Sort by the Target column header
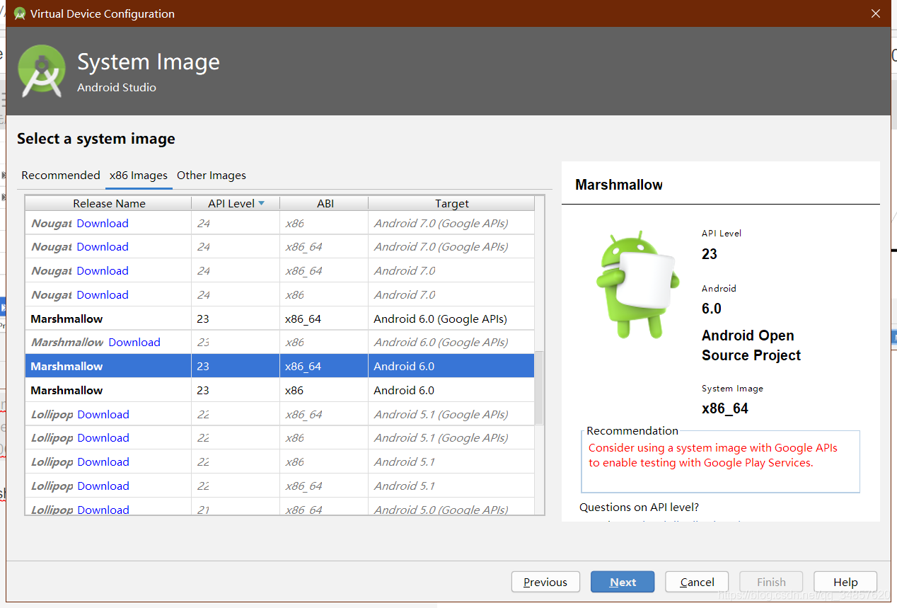Viewport: 897px width, 608px height. [451, 203]
